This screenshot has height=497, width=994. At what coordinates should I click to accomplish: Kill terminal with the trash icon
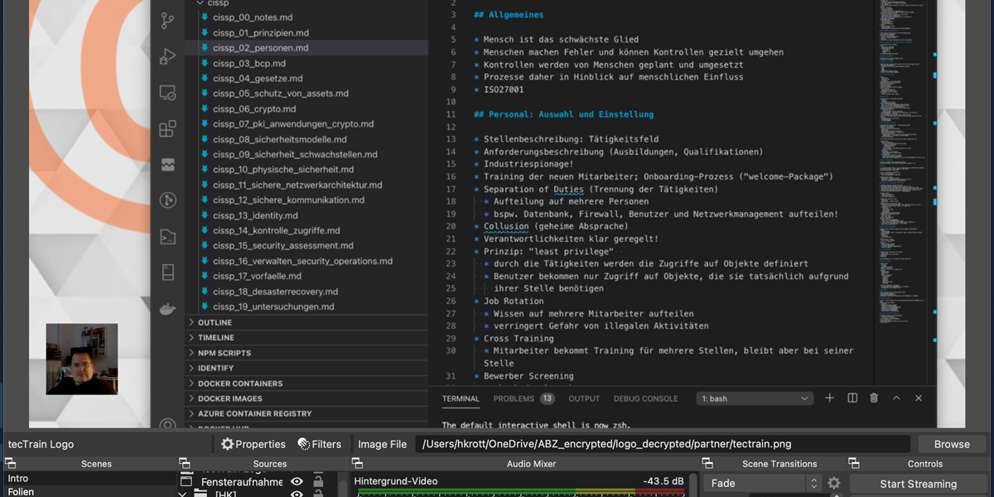[874, 398]
